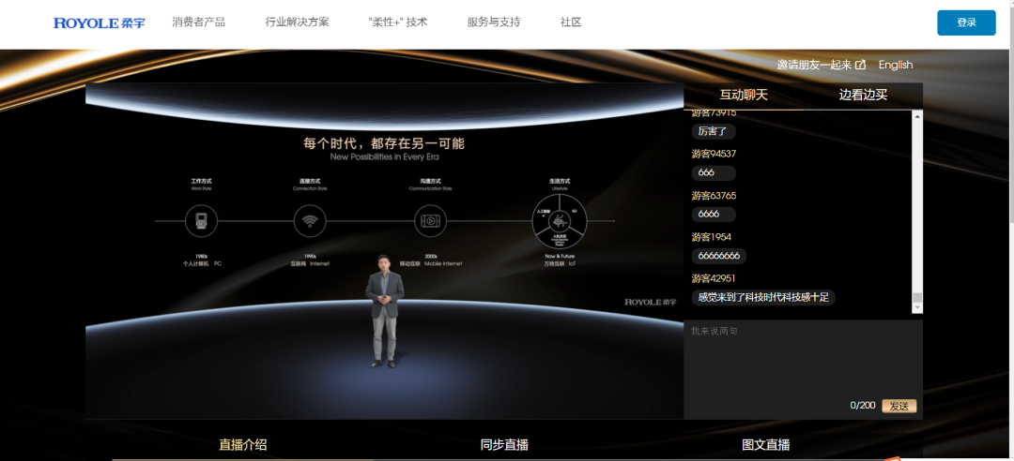Send the chat message with 发送

click(899, 406)
